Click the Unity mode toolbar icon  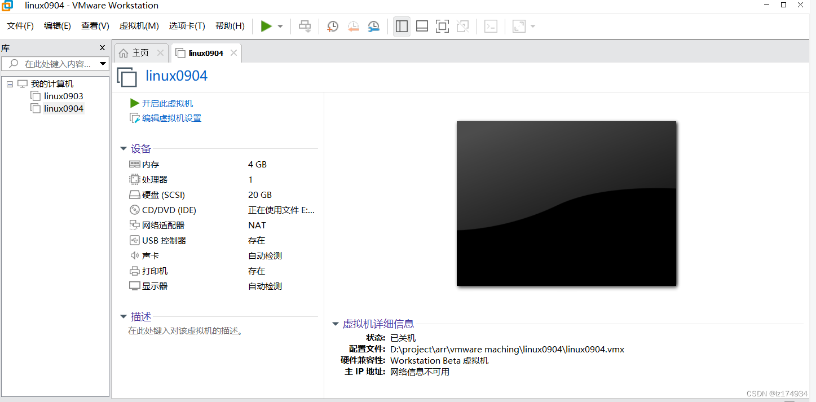462,26
